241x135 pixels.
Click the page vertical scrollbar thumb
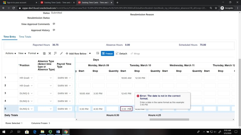(239, 92)
